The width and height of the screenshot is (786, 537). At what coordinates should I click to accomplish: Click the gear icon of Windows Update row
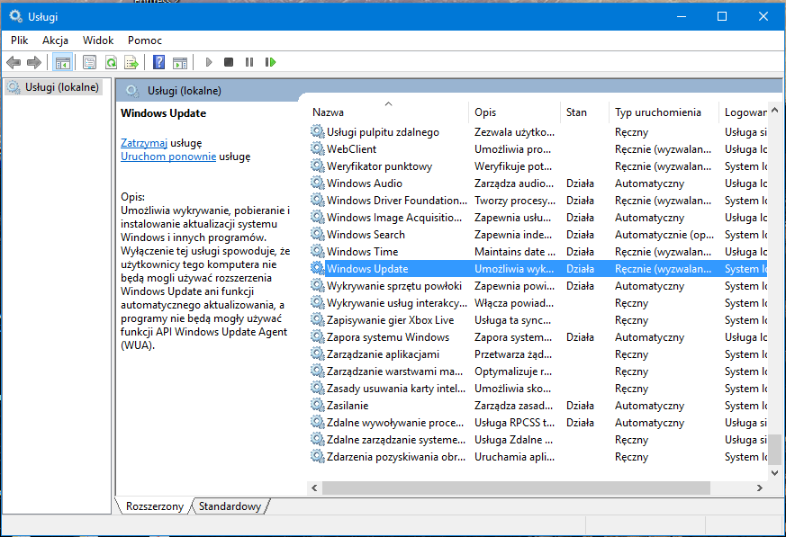point(317,268)
